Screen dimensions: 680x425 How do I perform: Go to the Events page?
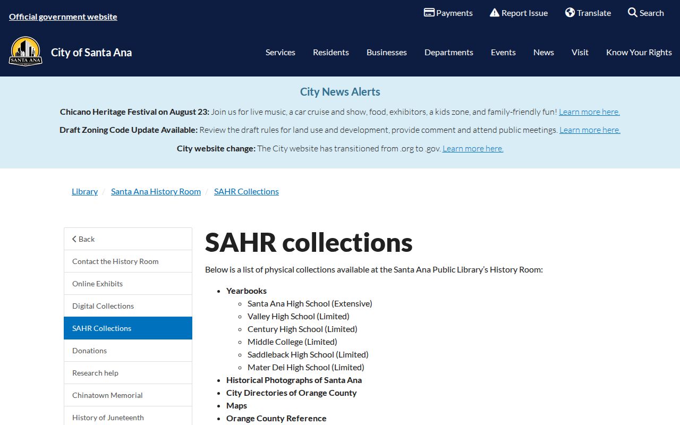click(503, 52)
